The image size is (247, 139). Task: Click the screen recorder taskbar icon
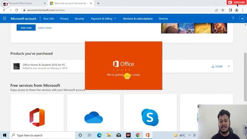129,135
